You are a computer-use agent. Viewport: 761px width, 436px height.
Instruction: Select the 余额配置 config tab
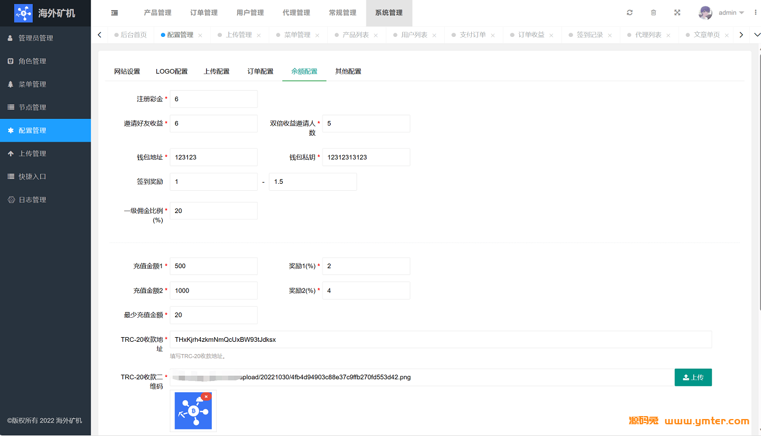click(304, 71)
